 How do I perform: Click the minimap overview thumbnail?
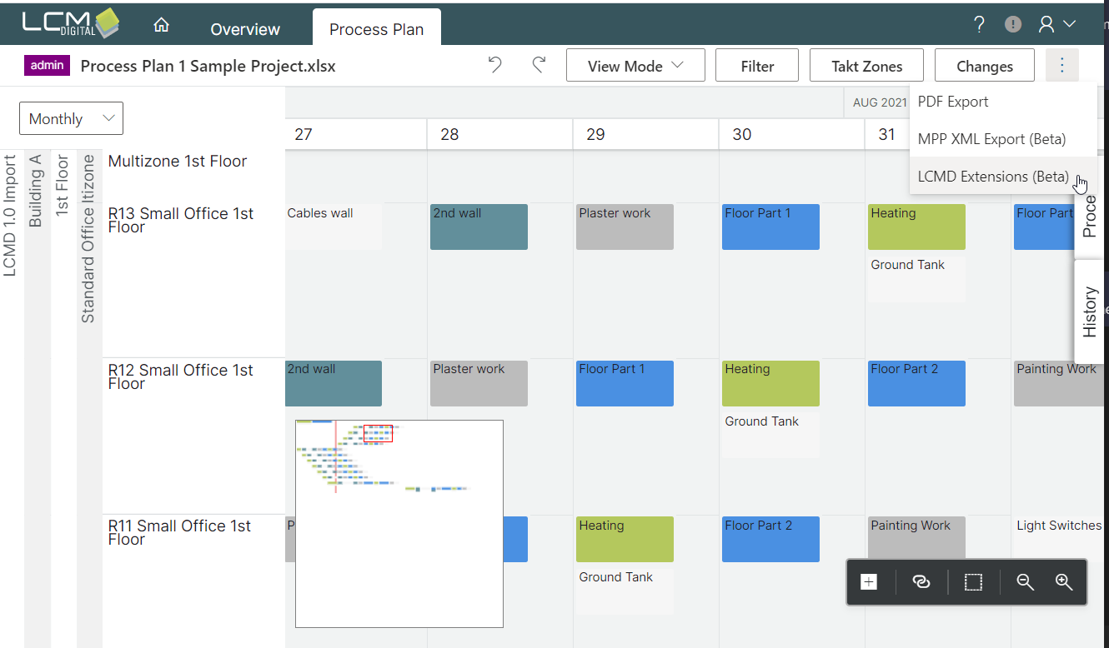pos(399,523)
